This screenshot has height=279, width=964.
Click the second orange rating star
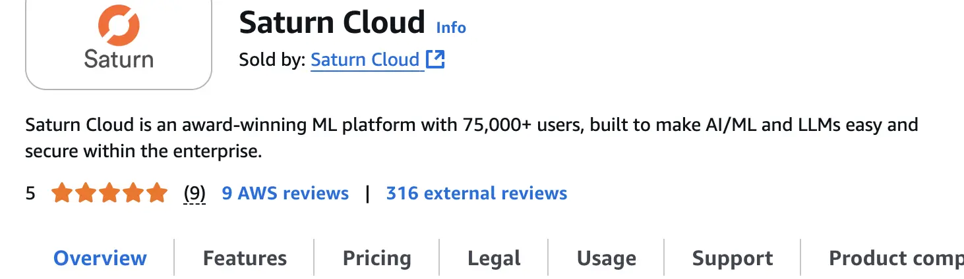point(86,193)
